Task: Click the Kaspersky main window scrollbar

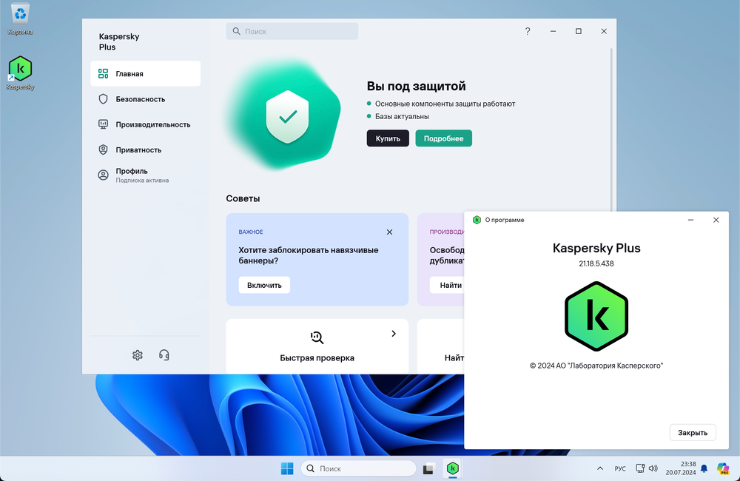Action: click(611, 129)
